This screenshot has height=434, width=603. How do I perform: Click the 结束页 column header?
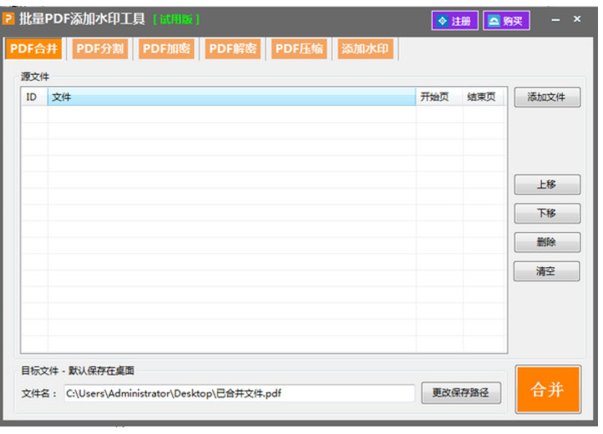484,97
